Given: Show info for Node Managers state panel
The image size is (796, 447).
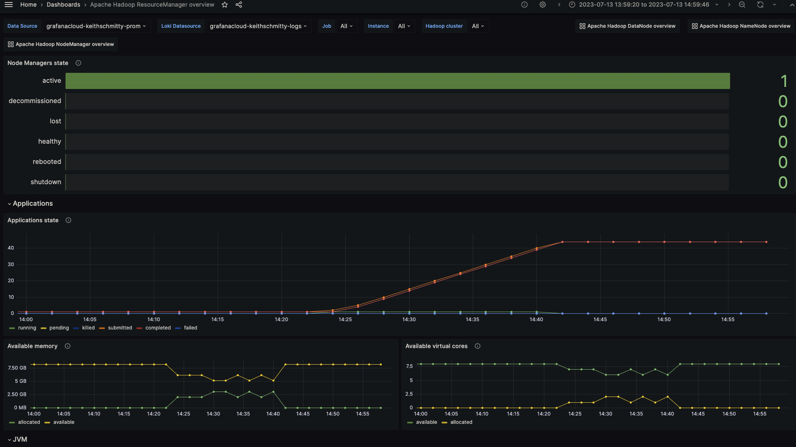Looking at the screenshot, I should [x=78, y=63].
